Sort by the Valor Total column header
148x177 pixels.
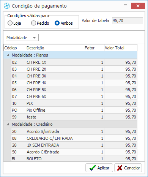pyautogui.click(x=121, y=48)
